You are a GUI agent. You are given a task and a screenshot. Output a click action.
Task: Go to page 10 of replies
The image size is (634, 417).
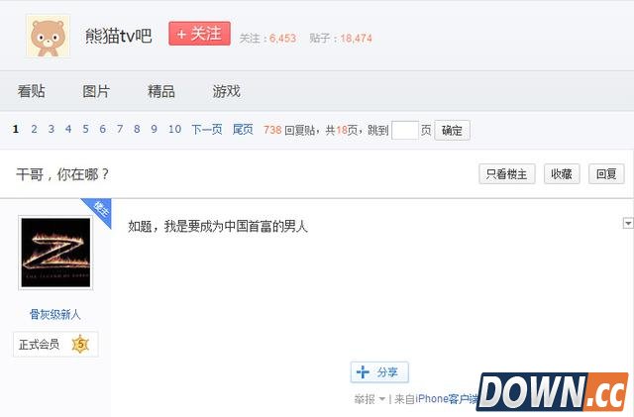coord(174,129)
